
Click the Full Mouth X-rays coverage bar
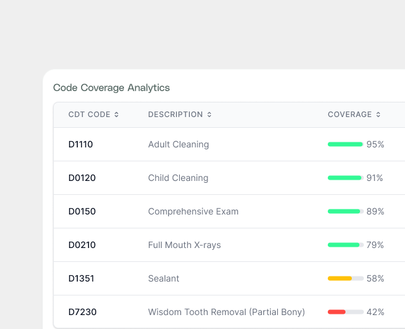[346, 245]
